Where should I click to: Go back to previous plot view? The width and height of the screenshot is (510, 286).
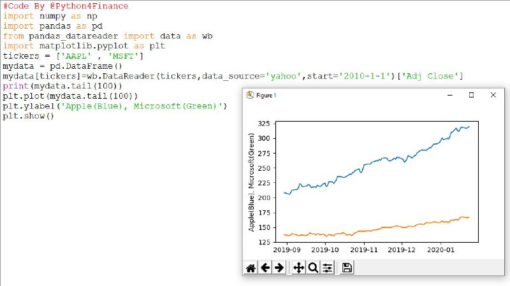265,268
